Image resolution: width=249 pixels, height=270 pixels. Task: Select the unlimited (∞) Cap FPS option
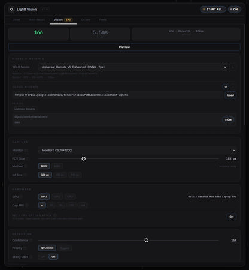[x=42, y=205]
